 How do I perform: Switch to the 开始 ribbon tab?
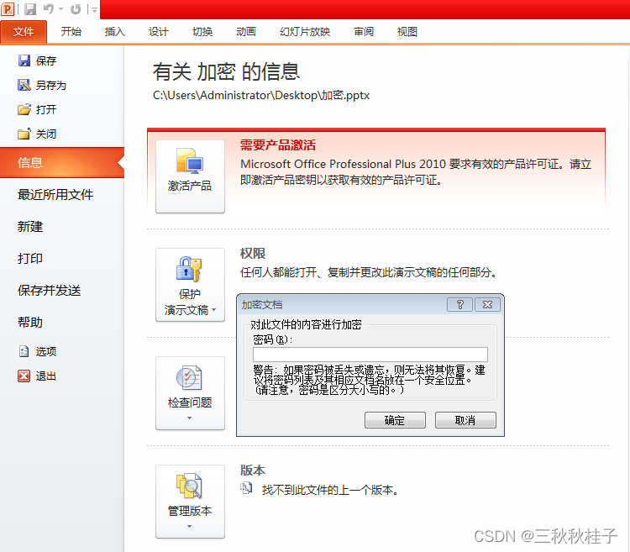[x=71, y=32]
